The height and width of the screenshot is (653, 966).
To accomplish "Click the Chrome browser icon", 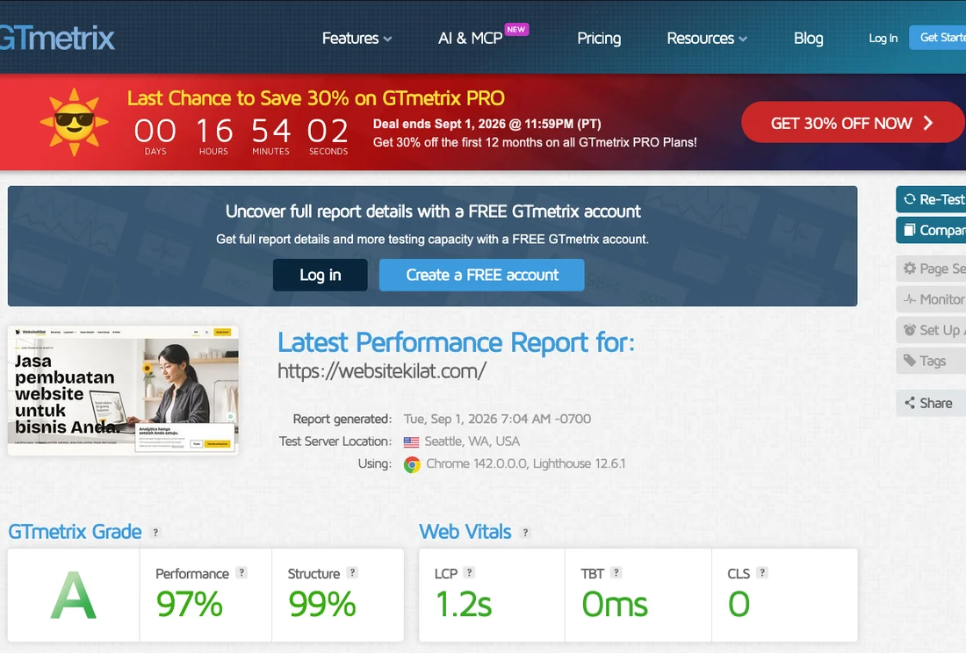I will (x=412, y=464).
